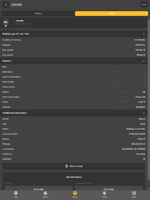Screen dimensions: 150x200
Task: Click the scrollbar down arrow
Action: (149, 189)
